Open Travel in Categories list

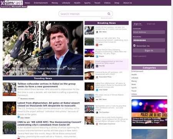134,91
